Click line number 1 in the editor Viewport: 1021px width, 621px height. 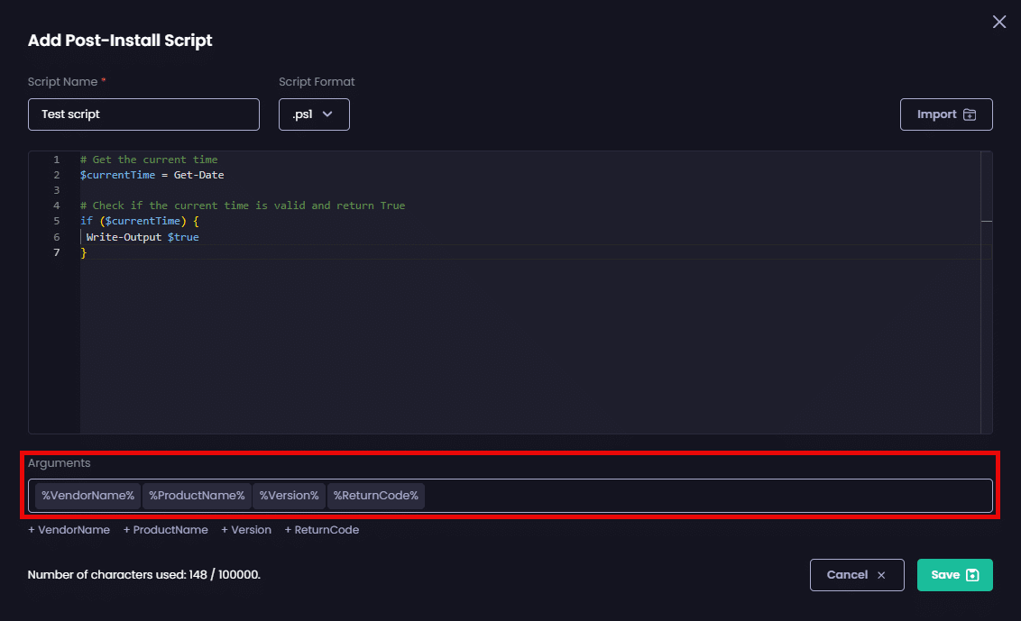coord(56,160)
